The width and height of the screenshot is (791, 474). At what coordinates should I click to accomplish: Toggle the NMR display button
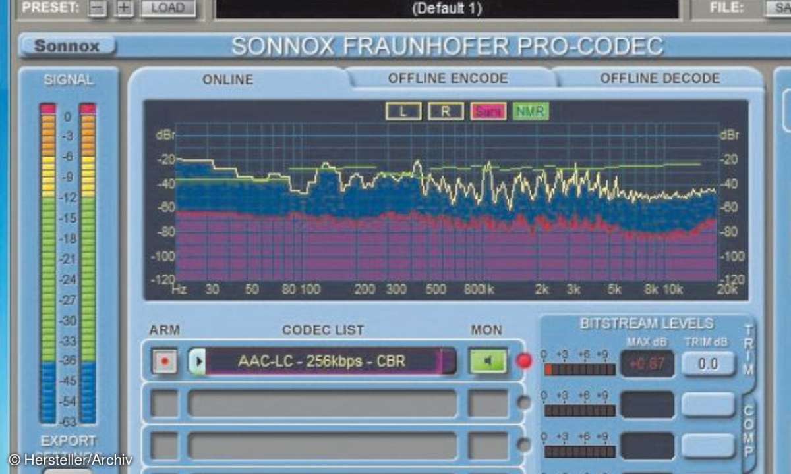[531, 111]
